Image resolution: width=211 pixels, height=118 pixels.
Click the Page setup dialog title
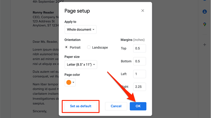pos(77,11)
